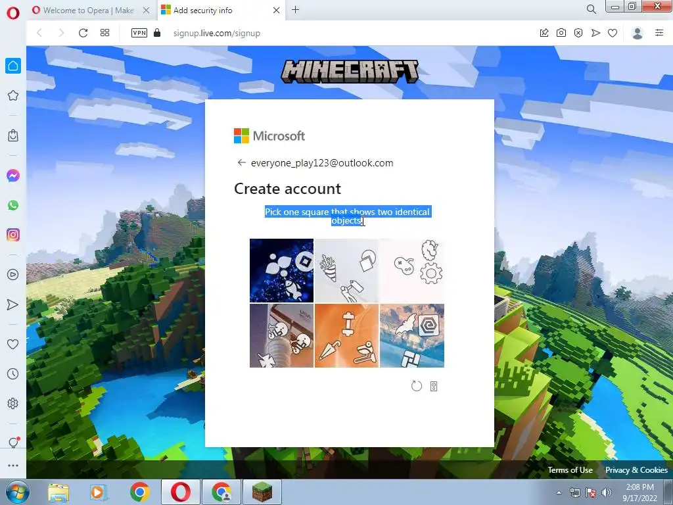
Task: Reload the signup page
Action: tap(83, 33)
